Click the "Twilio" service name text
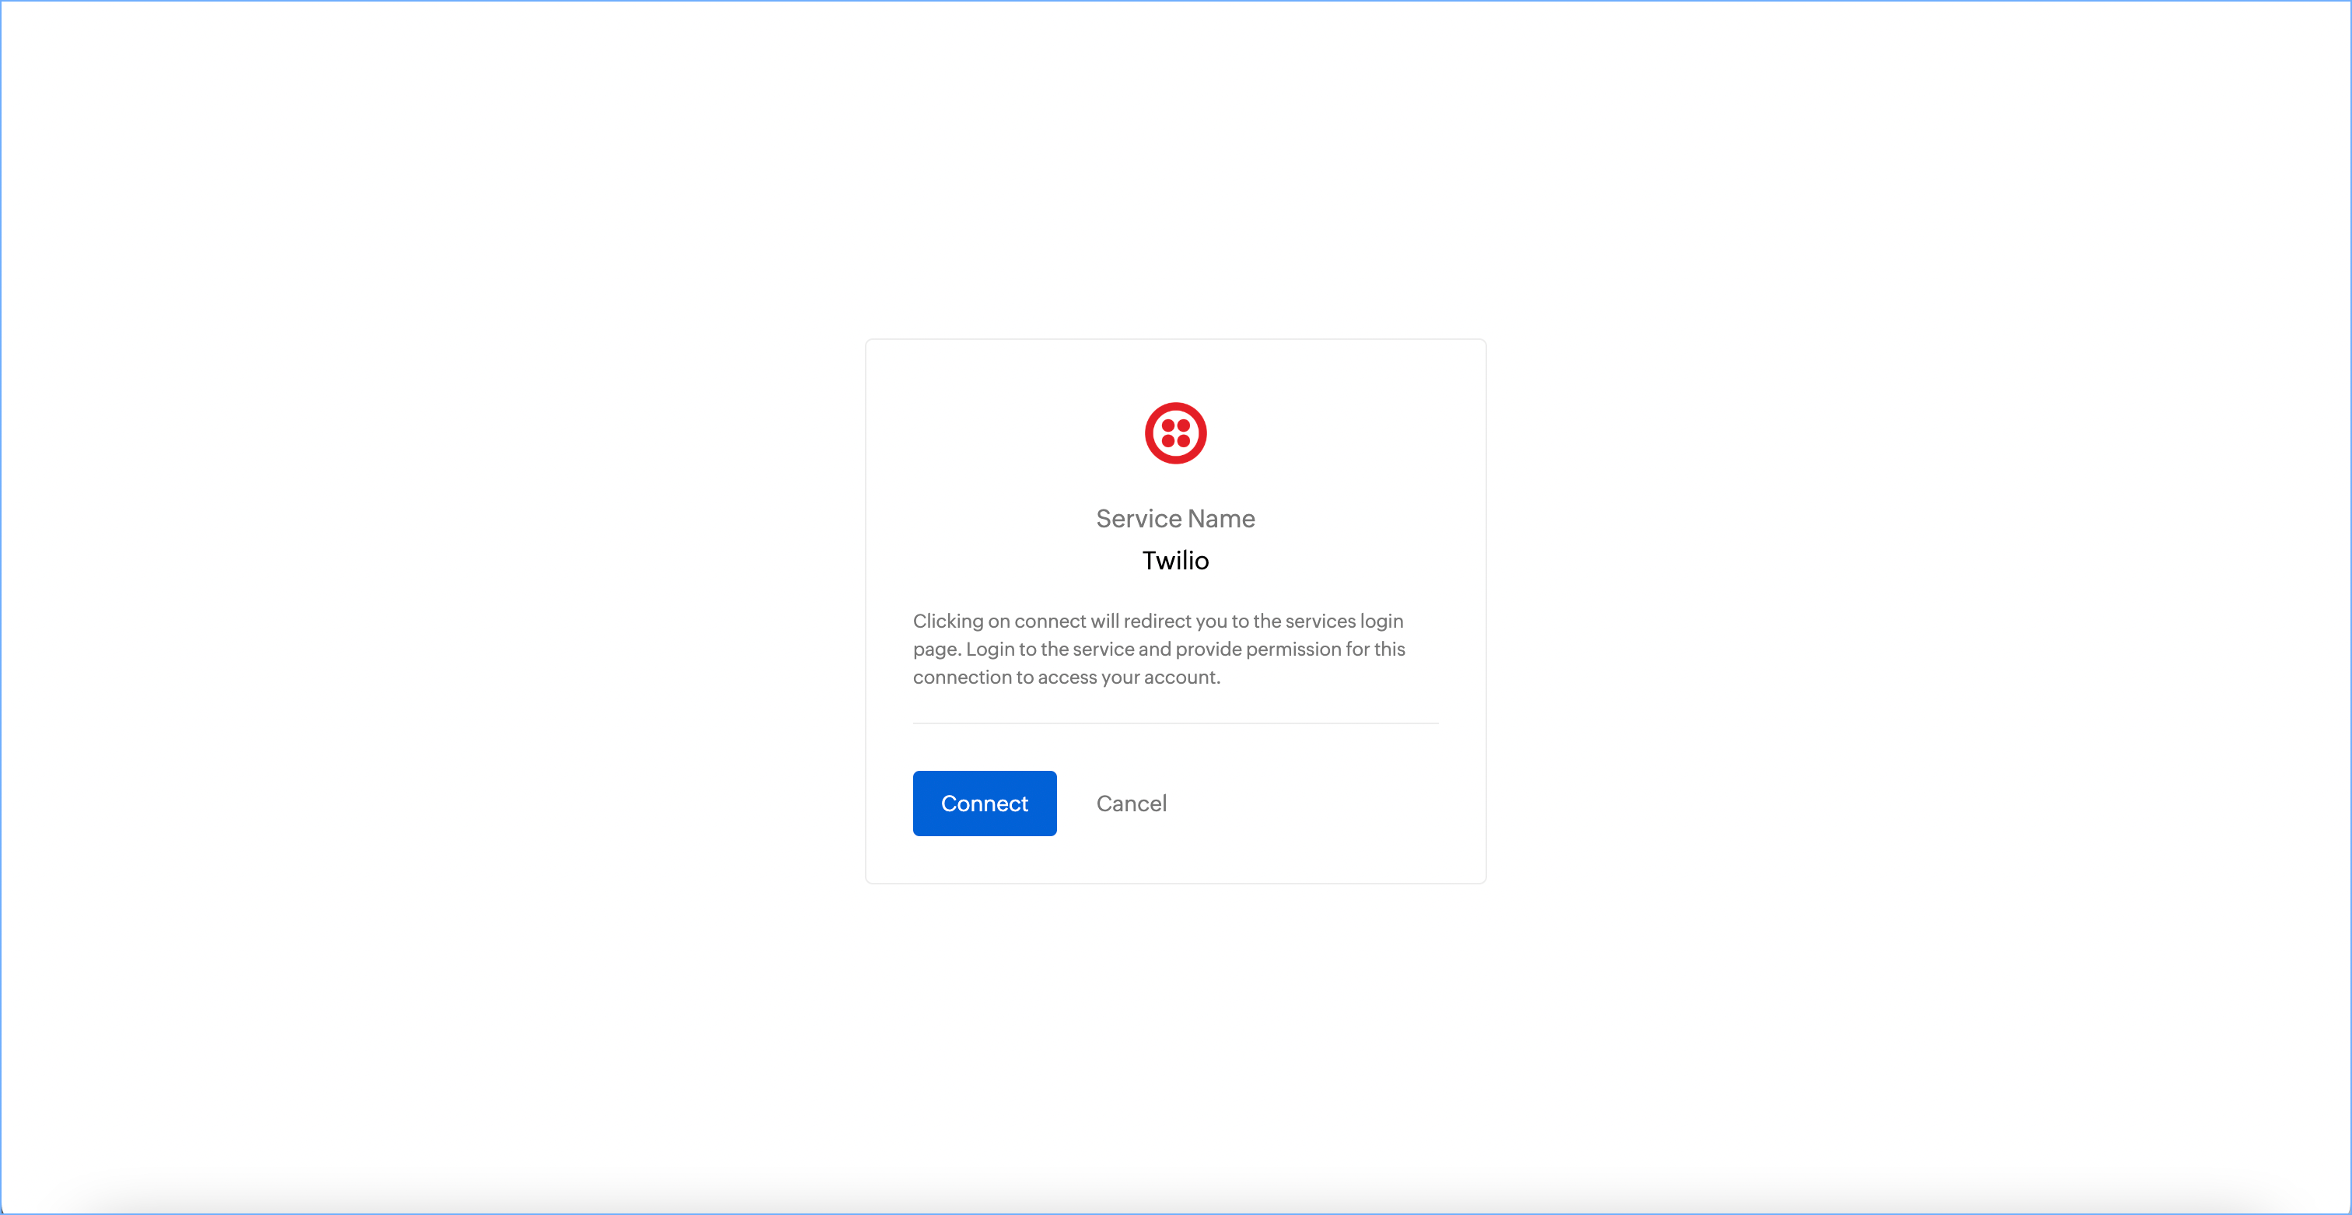The height and width of the screenshot is (1215, 2352). [1175, 561]
